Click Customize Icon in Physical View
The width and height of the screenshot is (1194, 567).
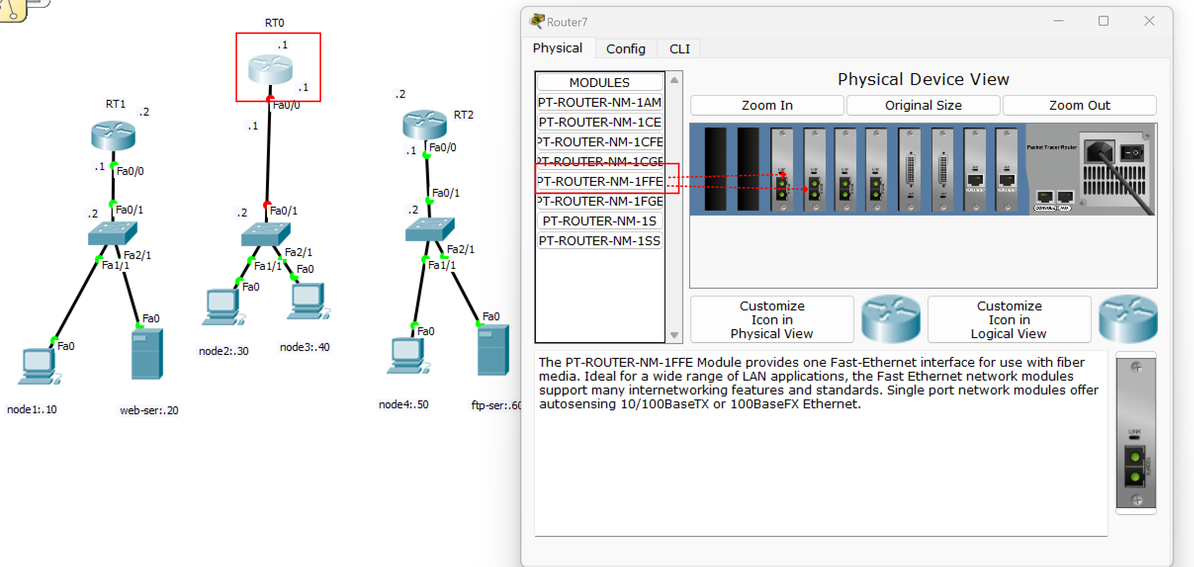pyautogui.click(x=772, y=319)
